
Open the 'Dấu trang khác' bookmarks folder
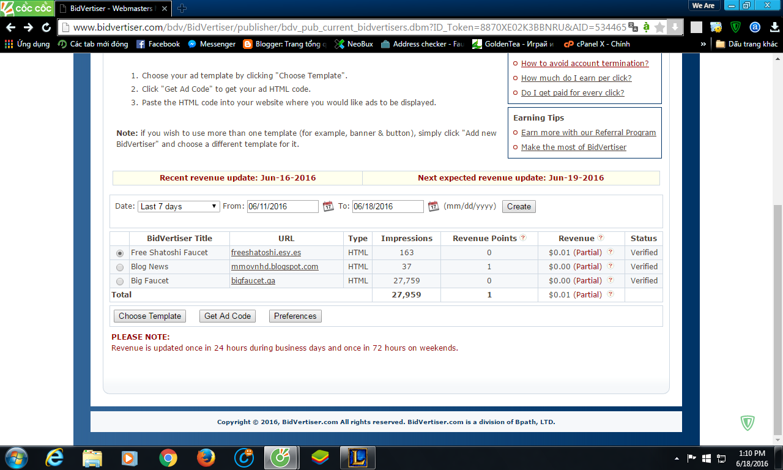click(746, 44)
